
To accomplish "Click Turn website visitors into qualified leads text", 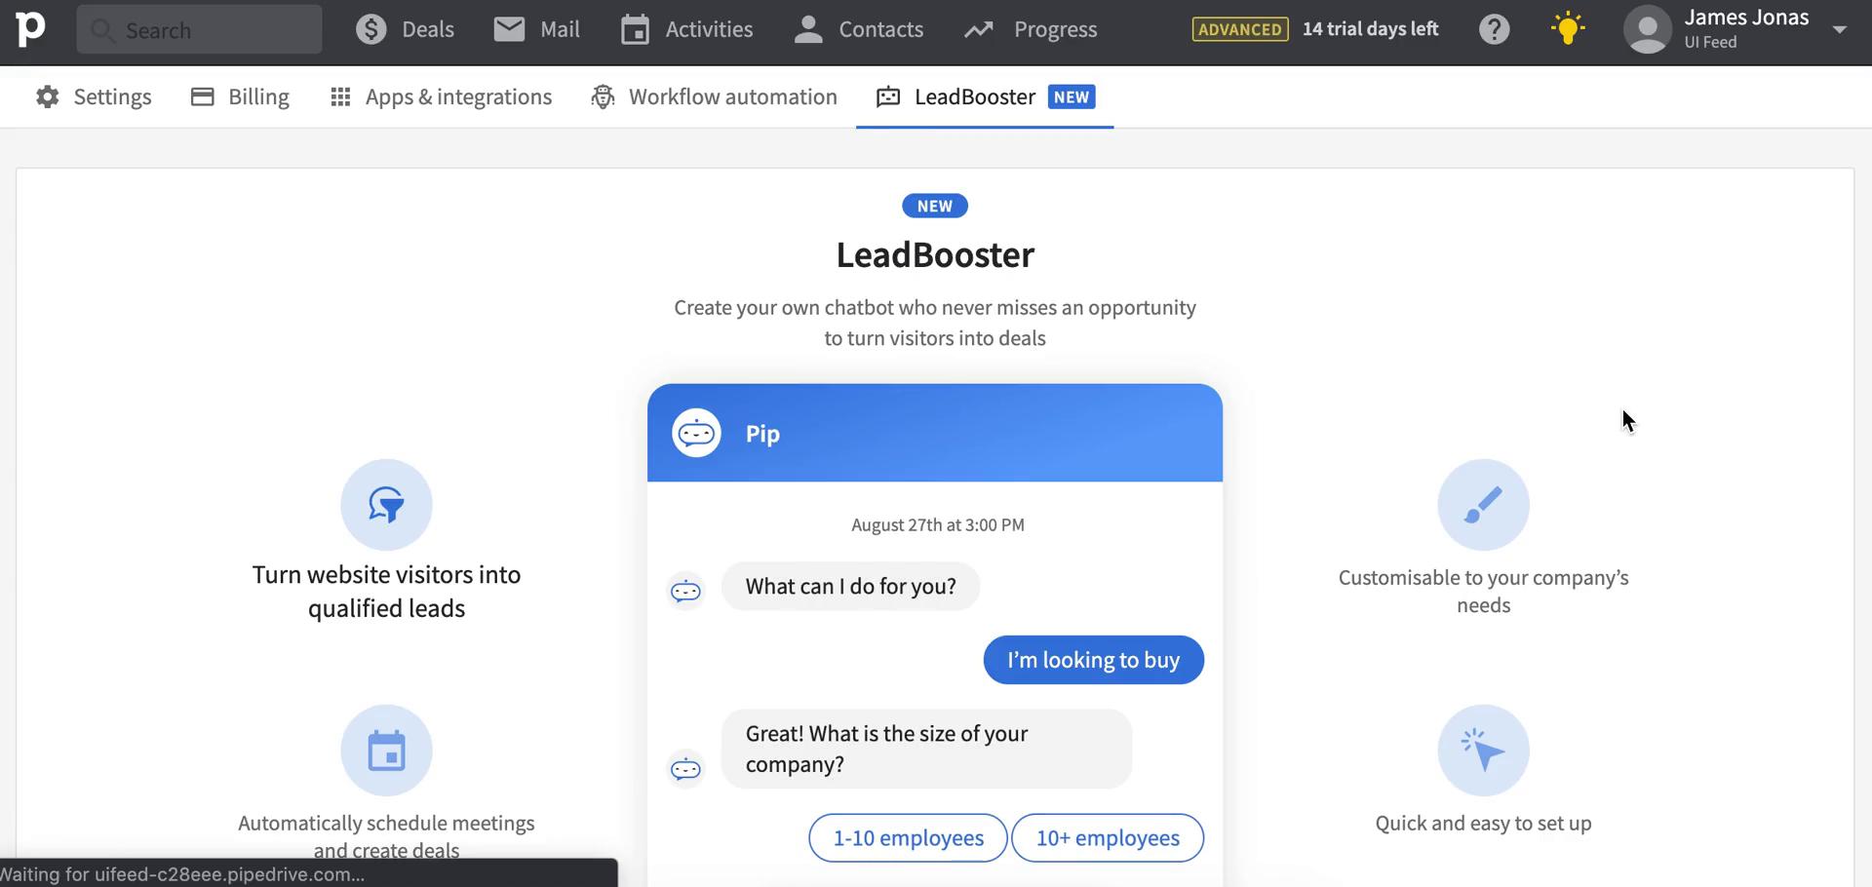I will pos(386,592).
